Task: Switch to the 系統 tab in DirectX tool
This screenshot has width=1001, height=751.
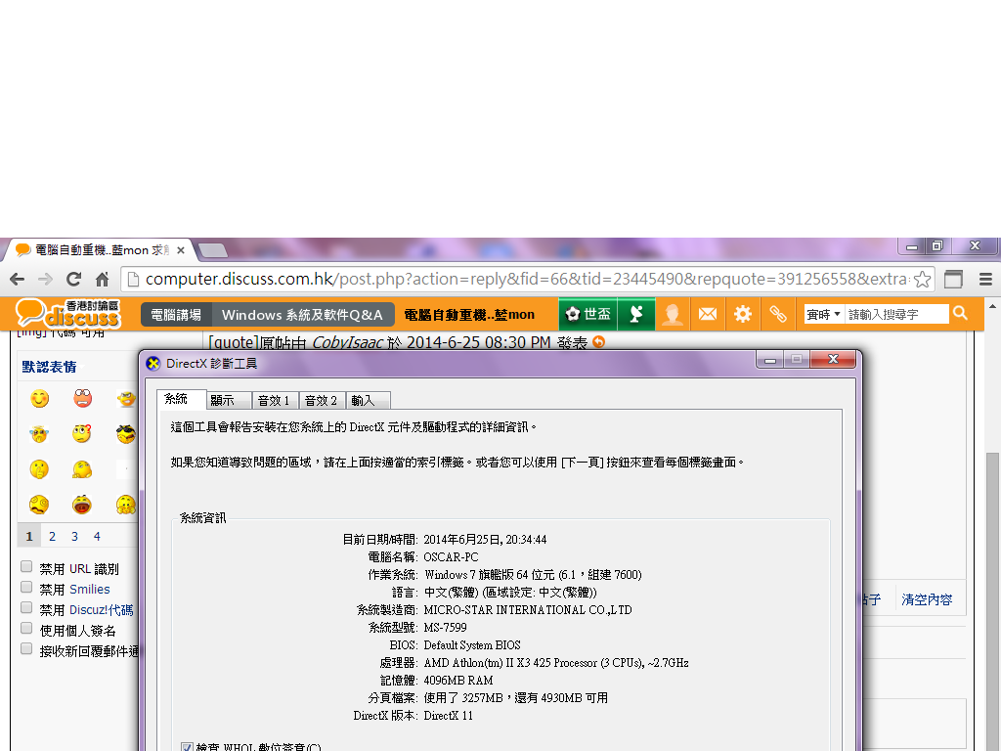Action: [x=181, y=399]
